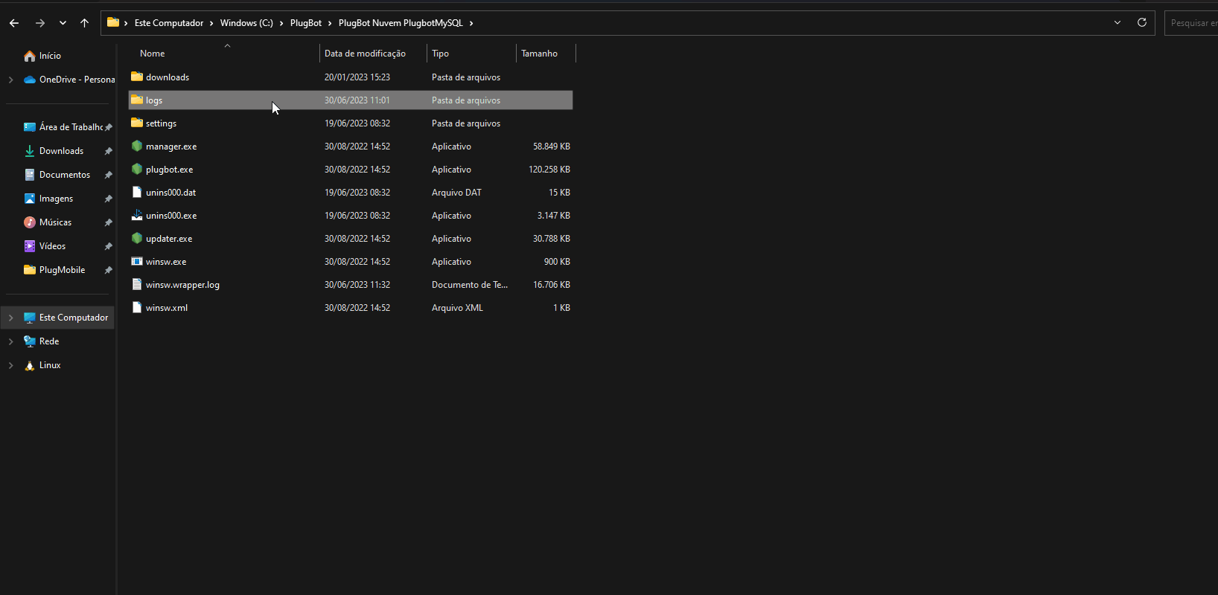
Task: Select the logs folder icon
Action: point(137,100)
